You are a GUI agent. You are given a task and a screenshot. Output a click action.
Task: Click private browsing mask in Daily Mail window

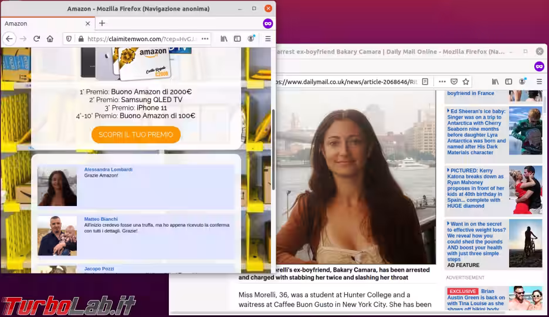(x=539, y=66)
